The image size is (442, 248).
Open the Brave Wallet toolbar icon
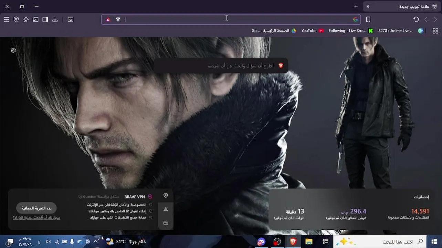click(x=35, y=20)
